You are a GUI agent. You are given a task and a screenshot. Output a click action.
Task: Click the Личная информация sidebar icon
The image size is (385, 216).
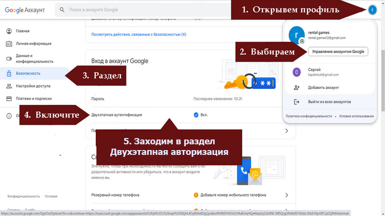tap(9, 44)
